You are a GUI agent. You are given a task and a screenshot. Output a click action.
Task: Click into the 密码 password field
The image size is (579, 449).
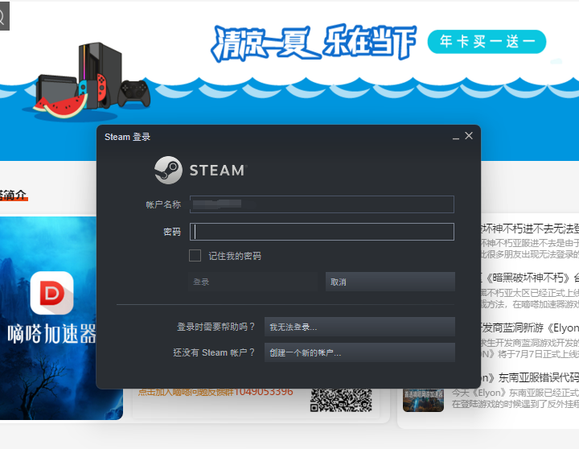[x=322, y=232]
